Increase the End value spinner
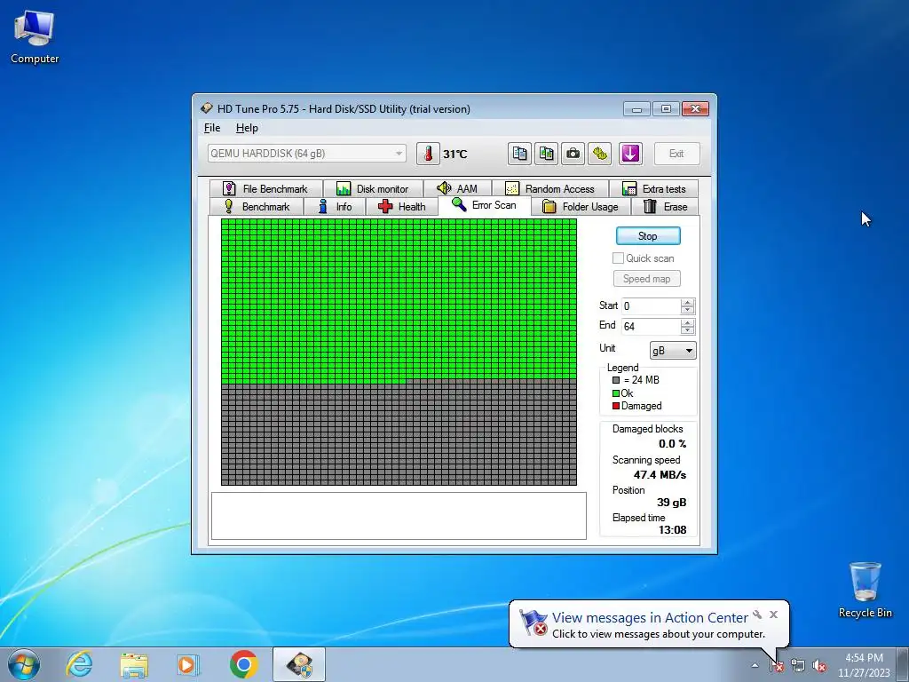The height and width of the screenshot is (682, 909). (688, 322)
